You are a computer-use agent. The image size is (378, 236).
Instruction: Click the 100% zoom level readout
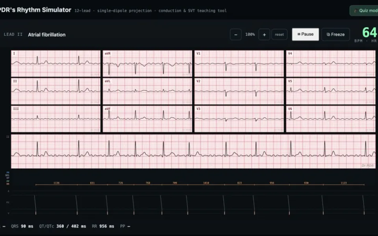coord(250,35)
